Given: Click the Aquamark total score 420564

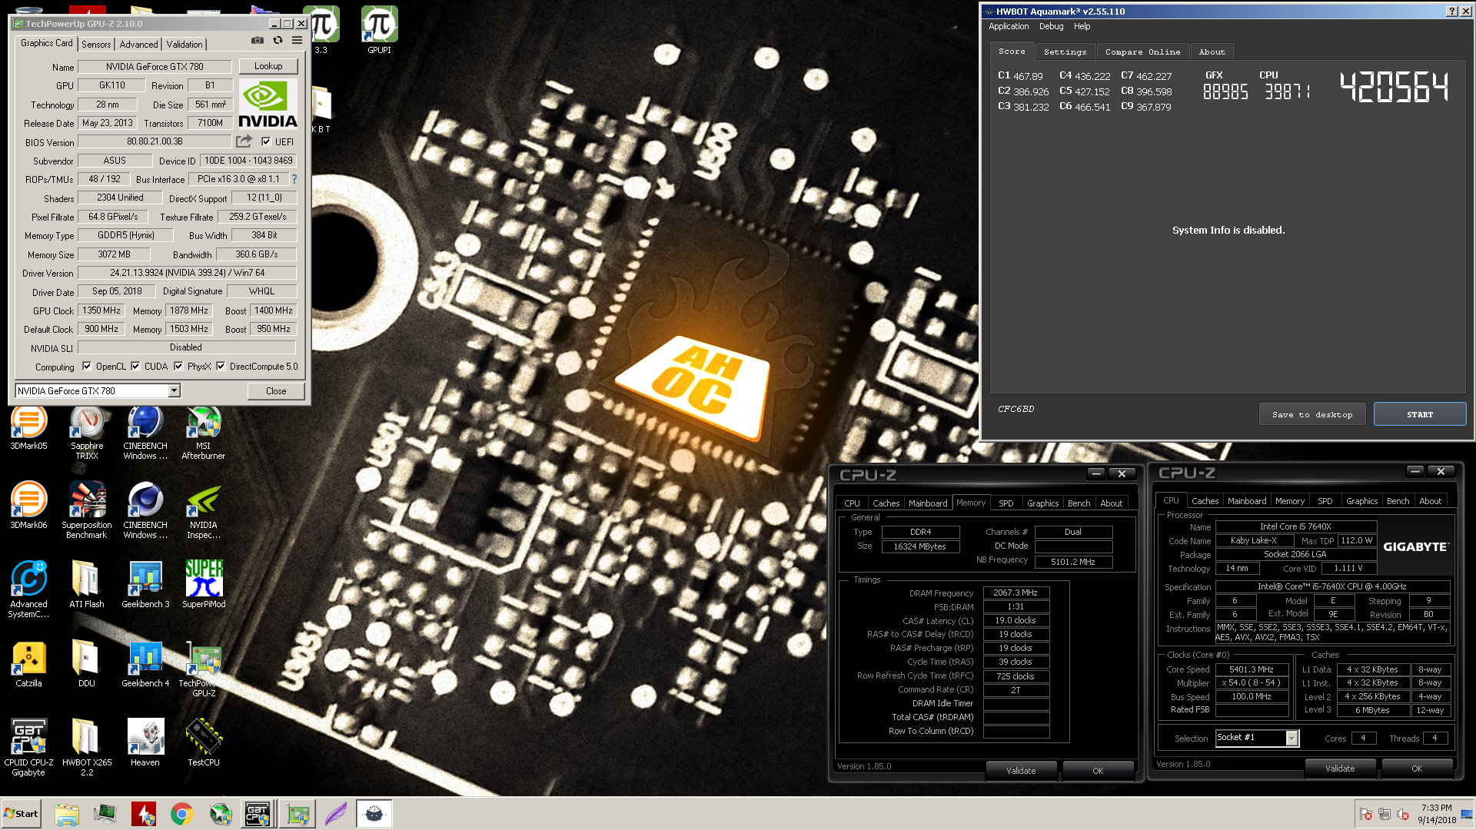Looking at the screenshot, I should (1394, 87).
